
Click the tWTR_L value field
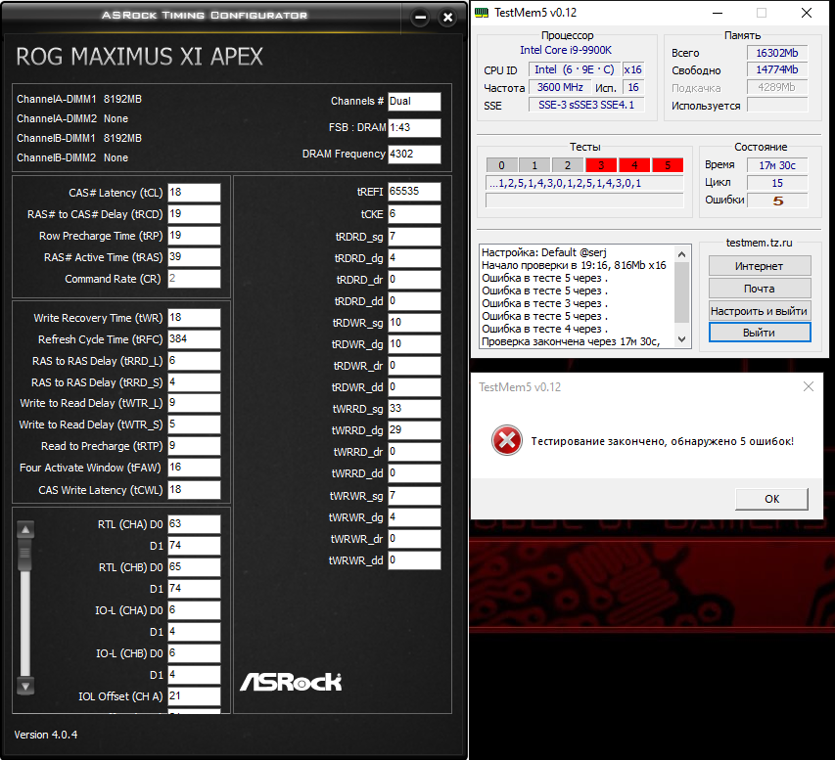[x=194, y=403]
